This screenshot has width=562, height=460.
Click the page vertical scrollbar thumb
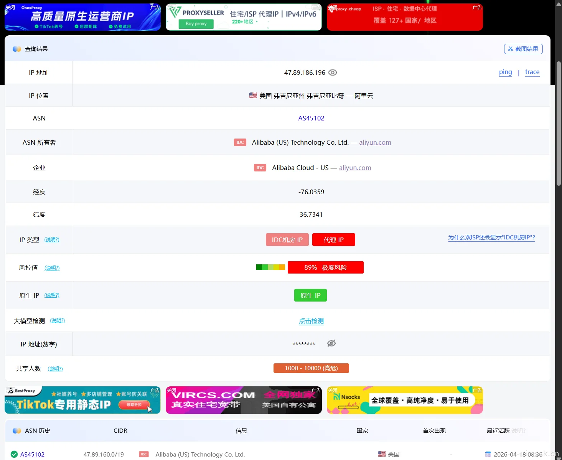pos(559,124)
